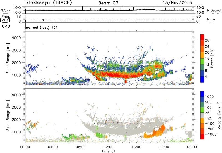Click the 16 tick on Power colorbar
Screen dimensions: 222x153
pos(207,59)
